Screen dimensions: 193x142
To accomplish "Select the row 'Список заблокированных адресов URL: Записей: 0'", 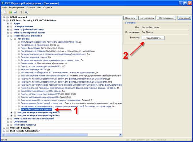I will 46,97.
